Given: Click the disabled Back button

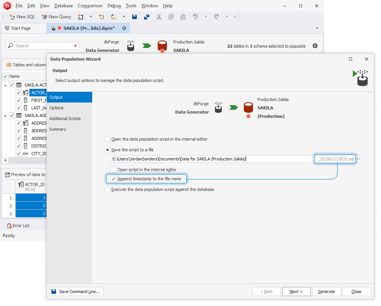Looking at the screenshot, I should click(266, 292).
